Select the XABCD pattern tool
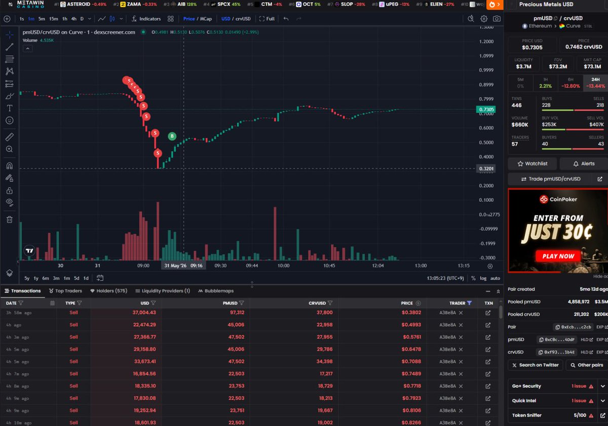The width and height of the screenshot is (608, 426). click(9, 71)
